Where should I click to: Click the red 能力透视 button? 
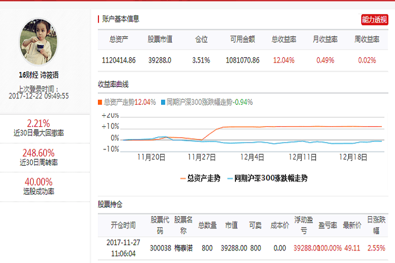click(x=374, y=19)
